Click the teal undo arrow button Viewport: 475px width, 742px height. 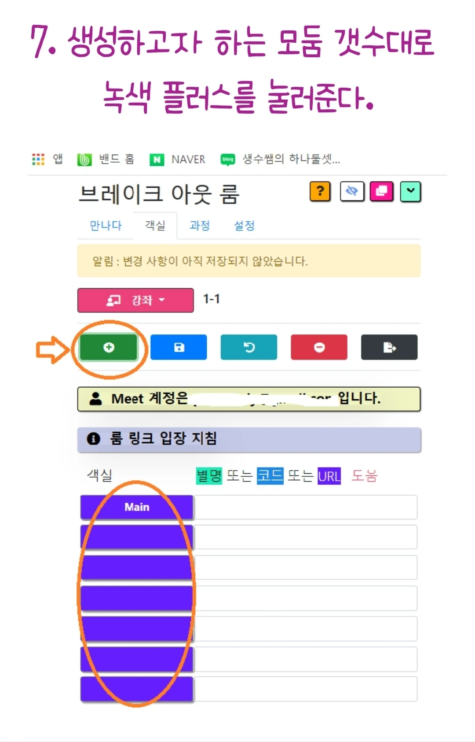[x=249, y=347]
